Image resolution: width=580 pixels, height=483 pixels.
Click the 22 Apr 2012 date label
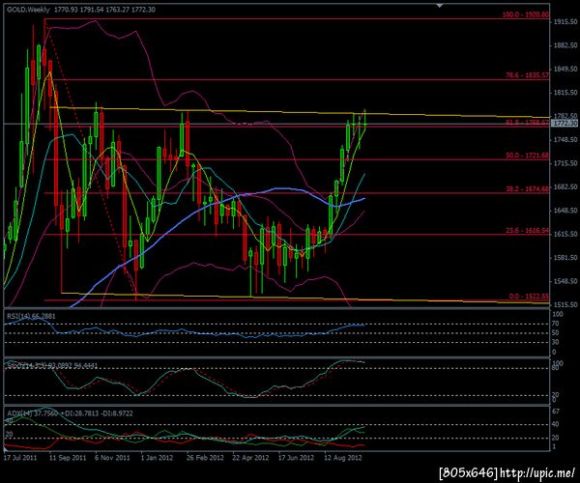(250, 458)
